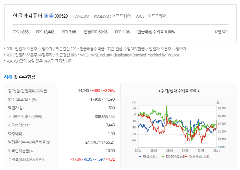The width and height of the screenshot is (240, 170).
Task: Click the +3.26% return value
Action: point(109,91)
